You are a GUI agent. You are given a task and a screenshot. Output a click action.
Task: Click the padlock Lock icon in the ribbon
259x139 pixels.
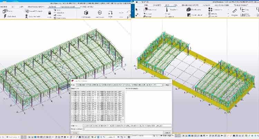[50, 13]
